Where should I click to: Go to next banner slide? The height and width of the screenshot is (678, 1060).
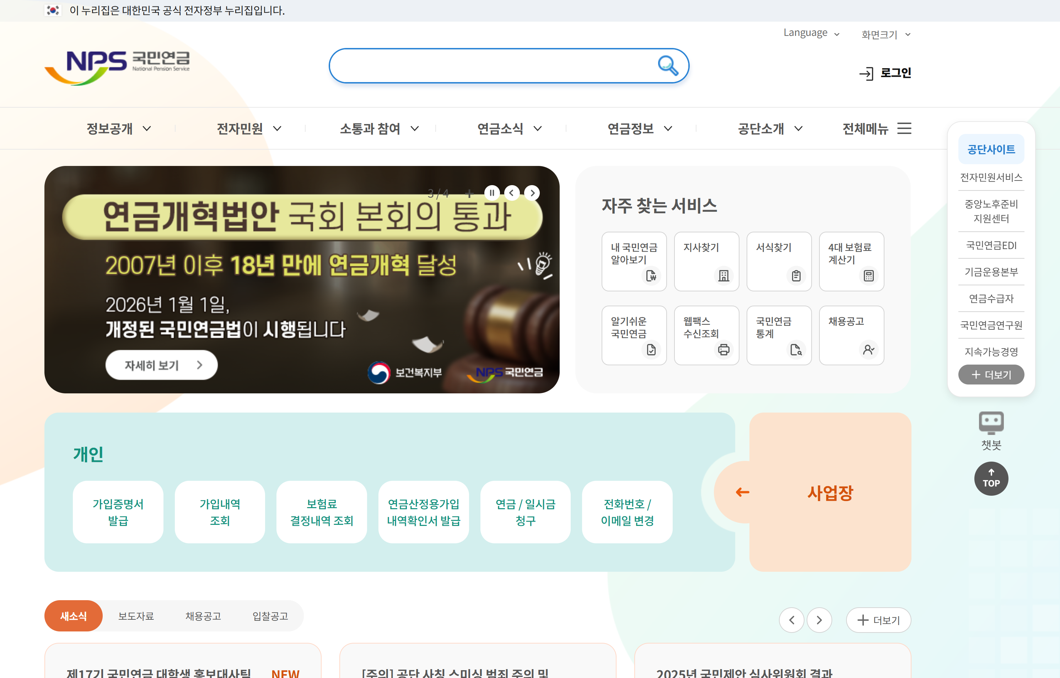click(x=532, y=193)
